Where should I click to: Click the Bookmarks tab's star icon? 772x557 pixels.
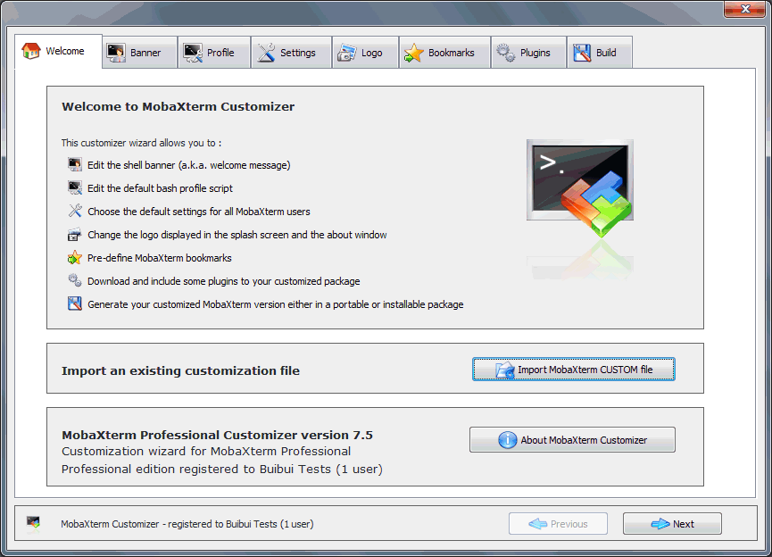click(413, 53)
